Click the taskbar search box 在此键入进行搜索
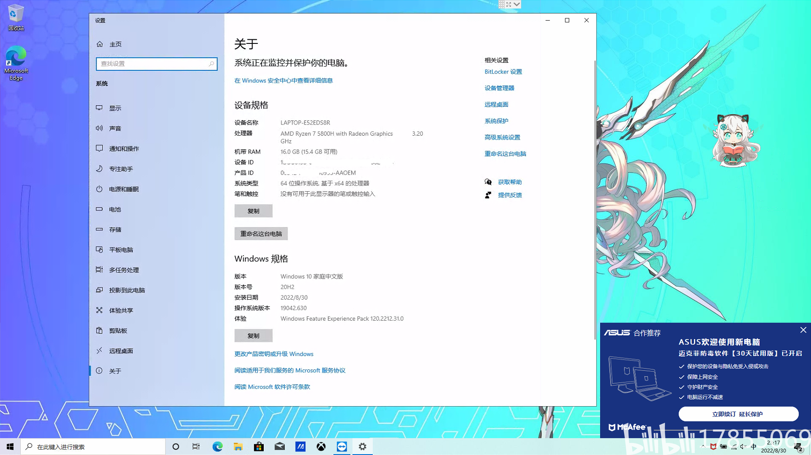 pyautogui.click(x=93, y=446)
